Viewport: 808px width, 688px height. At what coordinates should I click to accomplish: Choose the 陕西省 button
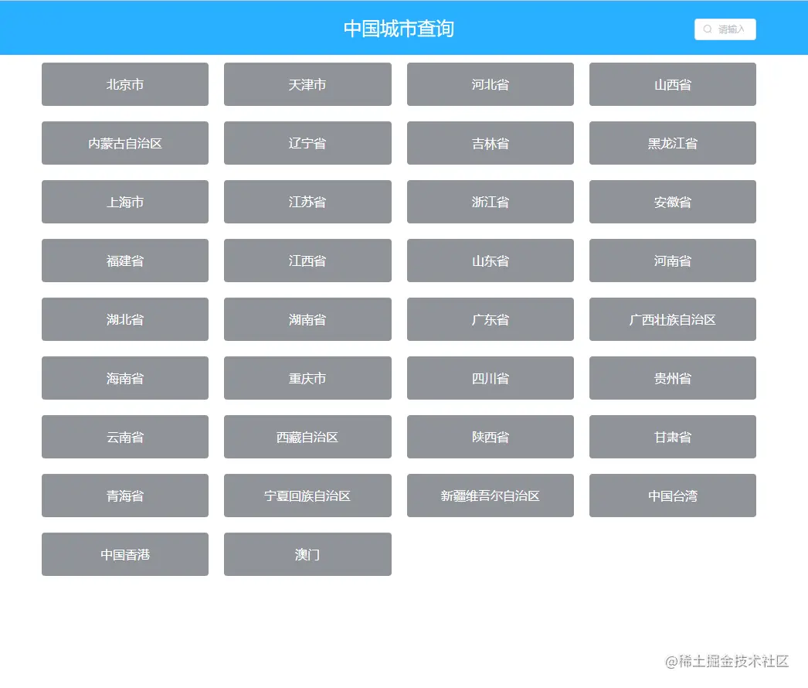(x=490, y=438)
